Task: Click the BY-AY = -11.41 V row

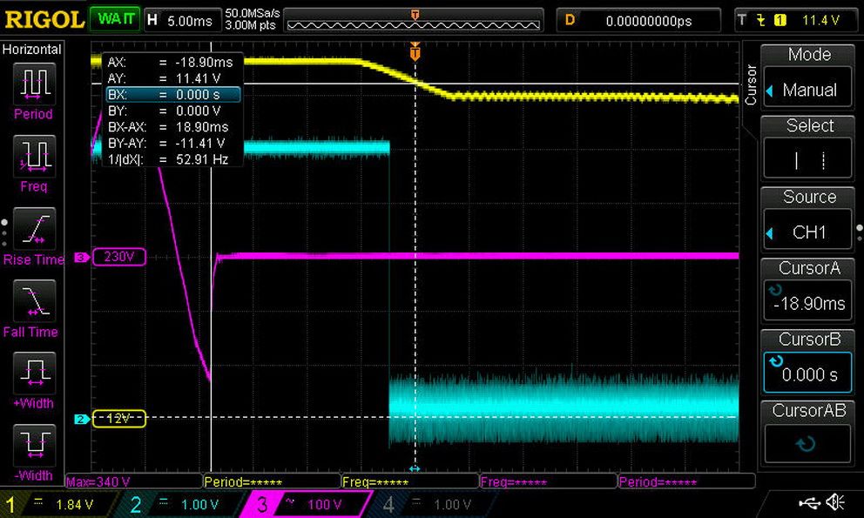Action: [x=173, y=144]
